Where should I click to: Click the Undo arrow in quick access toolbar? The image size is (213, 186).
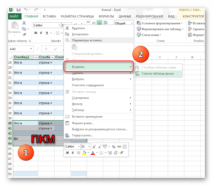26,10
